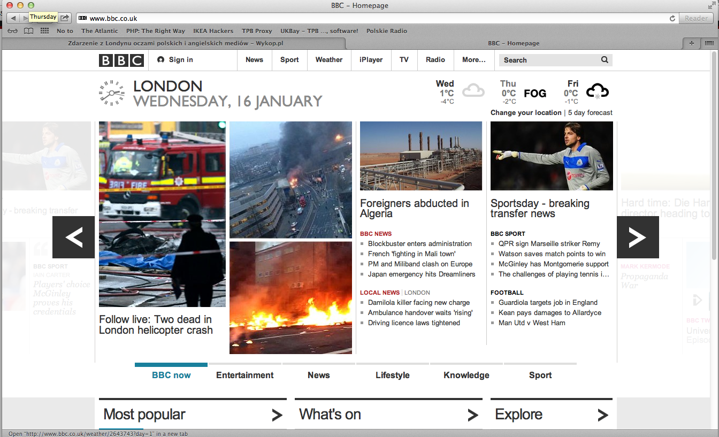The image size is (719, 437).
Task: Open QPR sign Marseille striker Remy
Action: click(549, 244)
